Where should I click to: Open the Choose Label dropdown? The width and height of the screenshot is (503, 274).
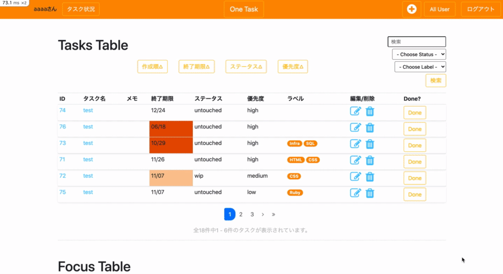420,67
